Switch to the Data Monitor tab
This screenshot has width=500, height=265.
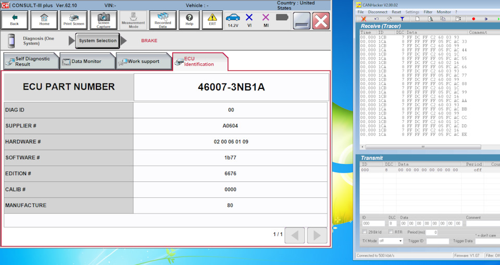pos(87,61)
